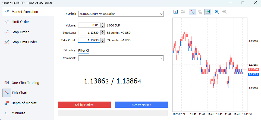Click the '1 000 EUR' volume text
Viewport: 261px width, 121px height.
[x=113, y=25]
